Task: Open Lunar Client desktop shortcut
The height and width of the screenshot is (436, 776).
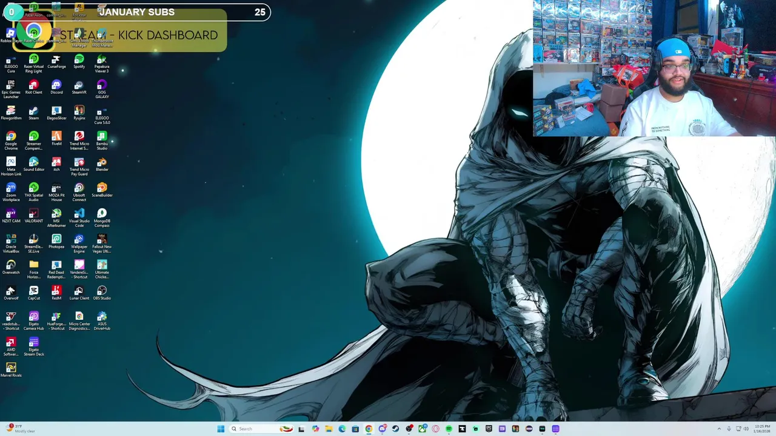Action: pyautogui.click(x=79, y=293)
